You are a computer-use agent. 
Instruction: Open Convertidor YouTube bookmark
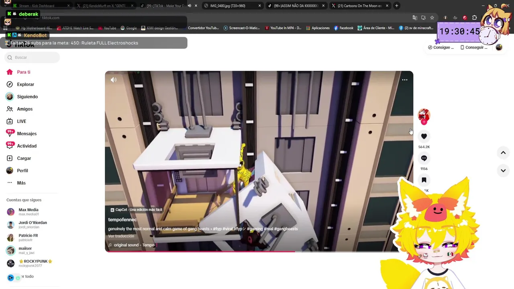204,28
